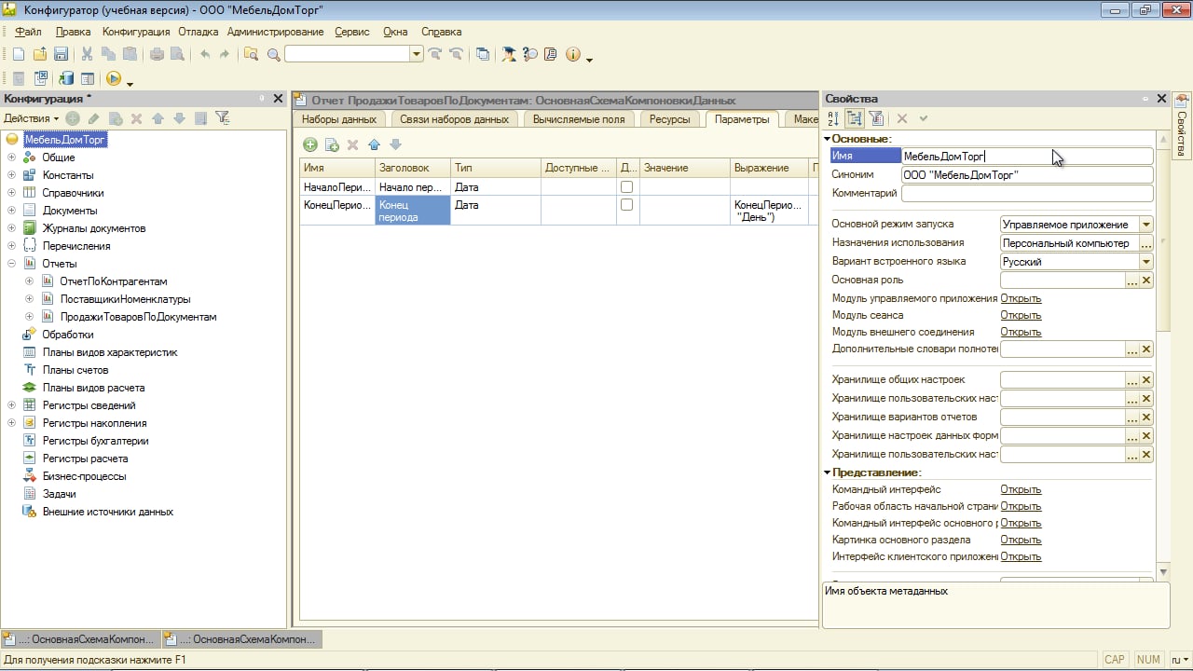Click the green Add parameter icon

pyautogui.click(x=310, y=144)
